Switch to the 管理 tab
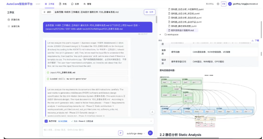The image size is (263, 139). click(87, 4)
